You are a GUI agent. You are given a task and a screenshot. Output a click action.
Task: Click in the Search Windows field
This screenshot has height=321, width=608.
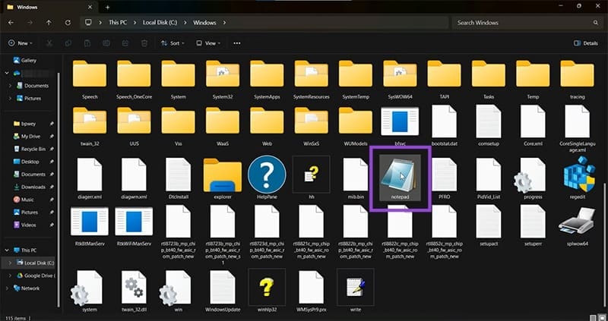pos(527,23)
